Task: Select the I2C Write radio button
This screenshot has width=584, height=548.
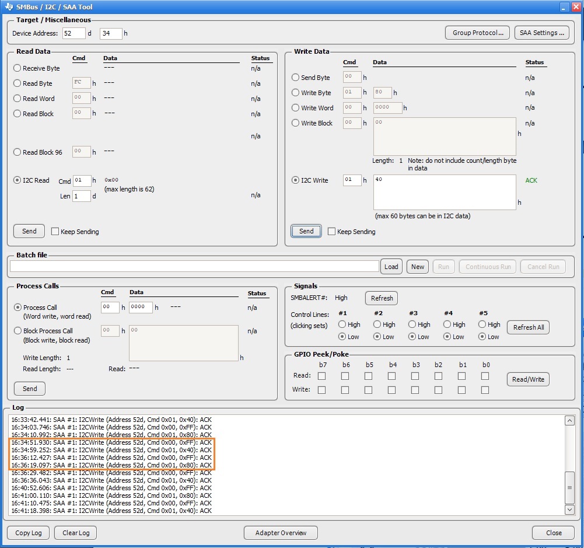Action: coord(295,180)
